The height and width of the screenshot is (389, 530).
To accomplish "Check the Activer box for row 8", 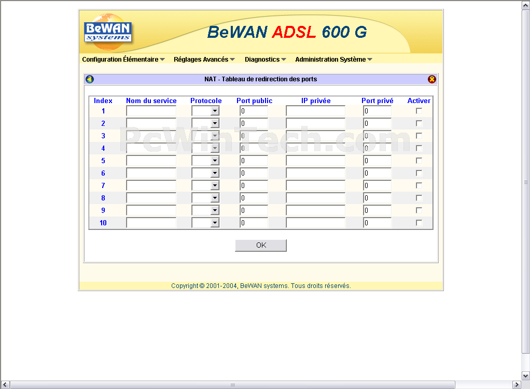I will [x=419, y=198].
